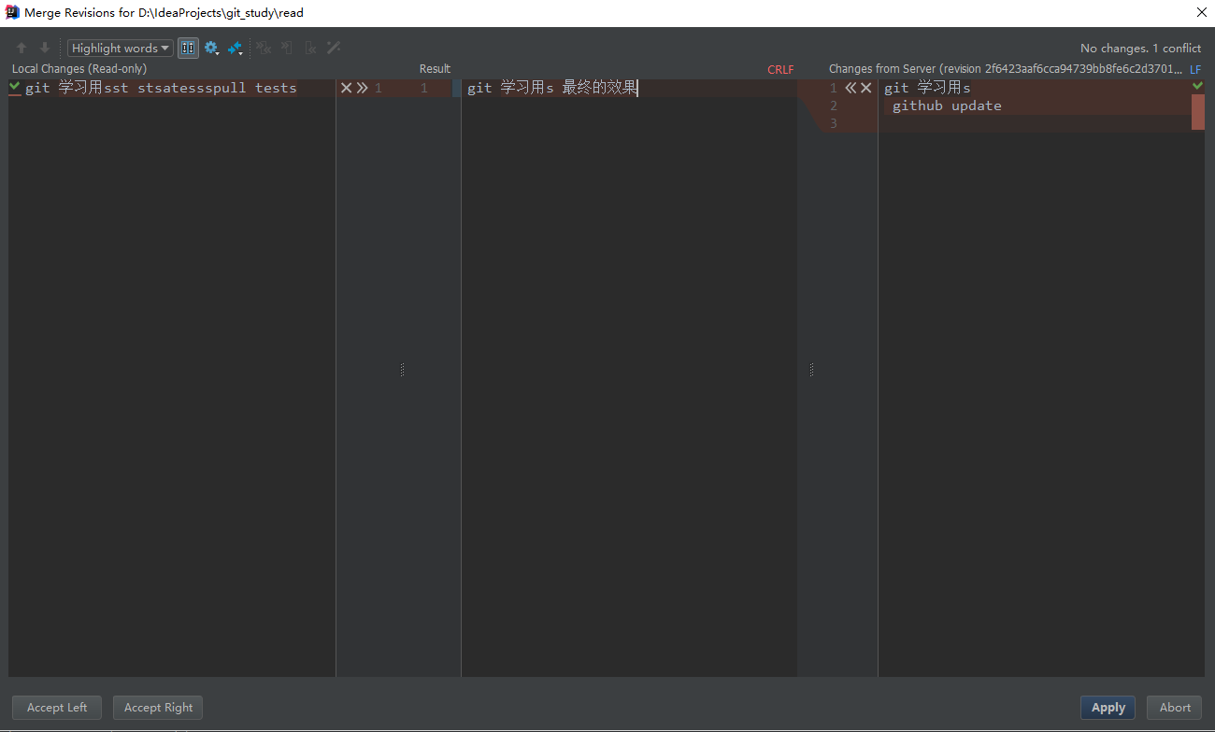Apply the merge result
The width and height of the screenshot is (1215, 732).
[x=1108, y=708]
